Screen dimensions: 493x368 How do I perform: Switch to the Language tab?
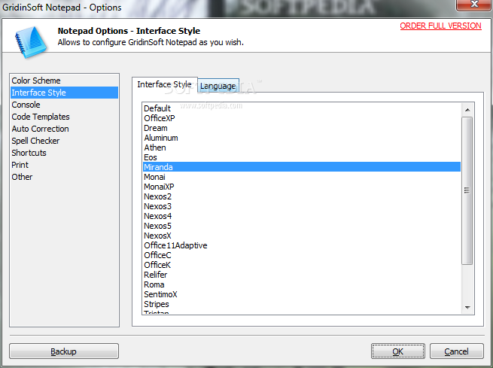point(218,86)
